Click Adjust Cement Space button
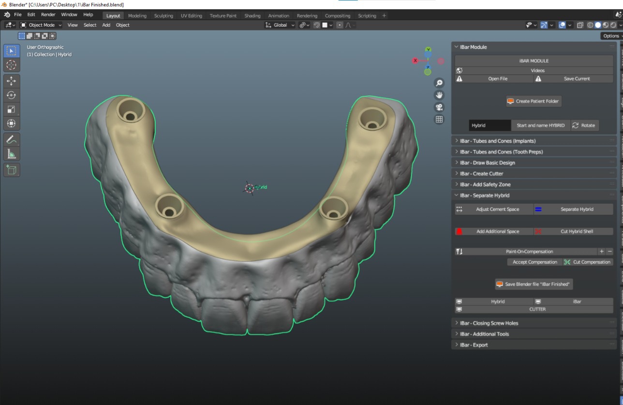The height and width of the screenshot is (405, 623). click(x=494, y=209)
